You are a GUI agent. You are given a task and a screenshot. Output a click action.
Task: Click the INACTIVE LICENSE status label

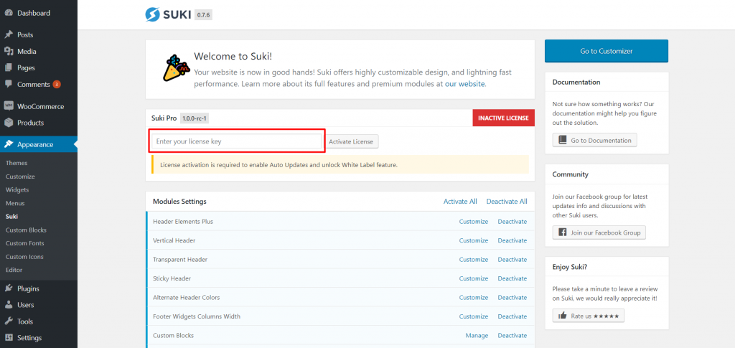pyautogui.click(x=503, y=118)
